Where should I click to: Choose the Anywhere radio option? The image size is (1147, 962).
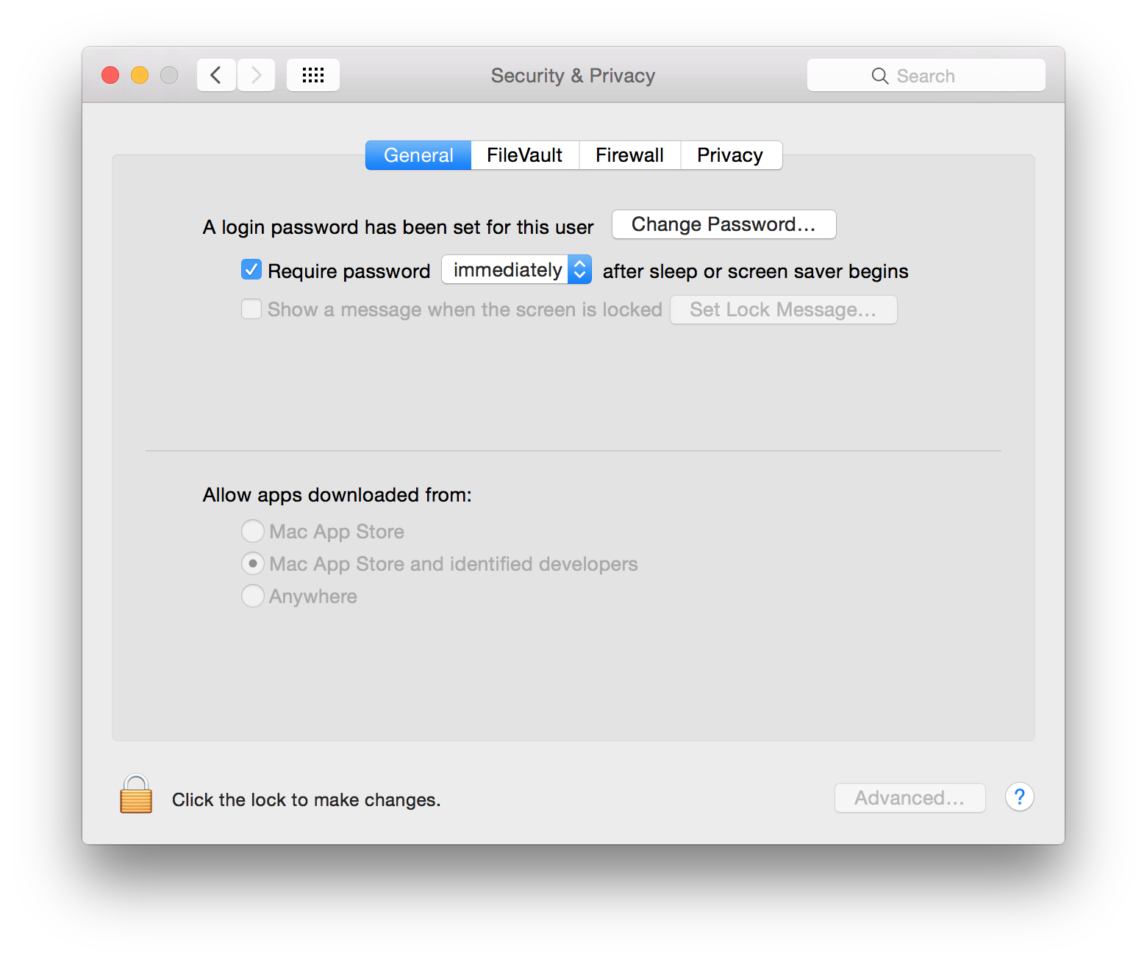tap(253, 596)
